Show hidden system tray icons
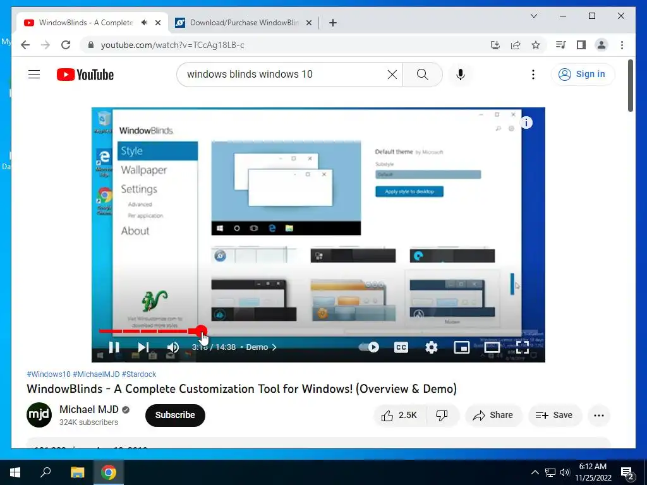 coord(535,472)
